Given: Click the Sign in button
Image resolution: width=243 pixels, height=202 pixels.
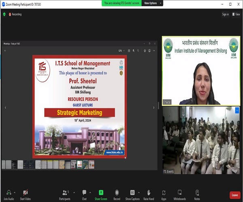Looking at the screenshot, I should pos(225,15).
